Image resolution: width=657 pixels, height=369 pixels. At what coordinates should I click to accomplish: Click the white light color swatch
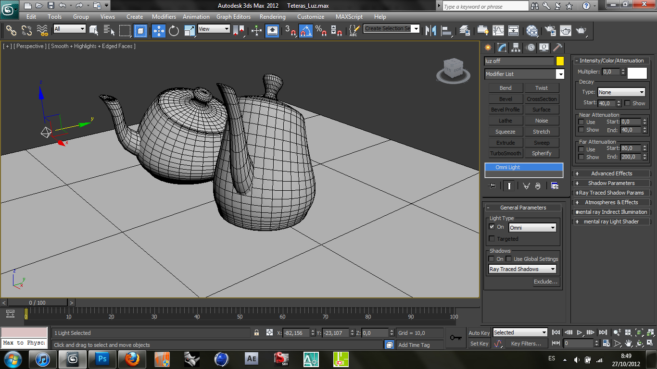pos(637,73)
